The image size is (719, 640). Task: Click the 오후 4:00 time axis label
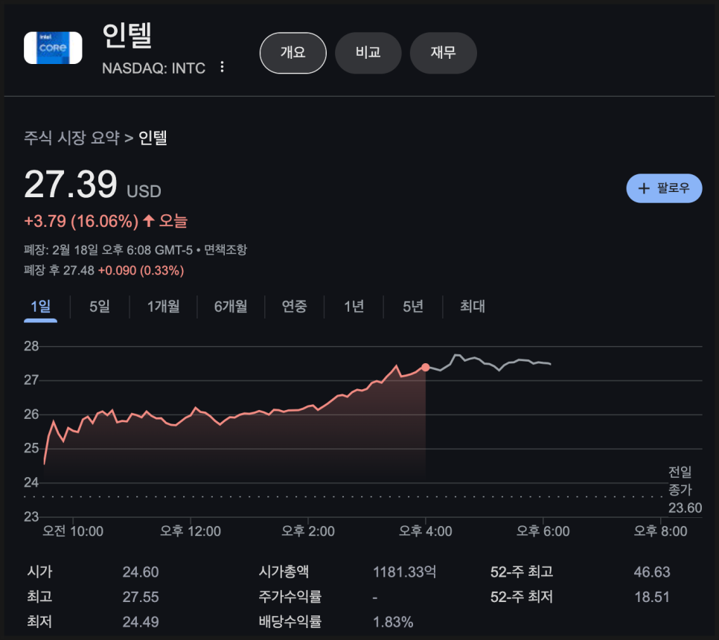[426, 531]
